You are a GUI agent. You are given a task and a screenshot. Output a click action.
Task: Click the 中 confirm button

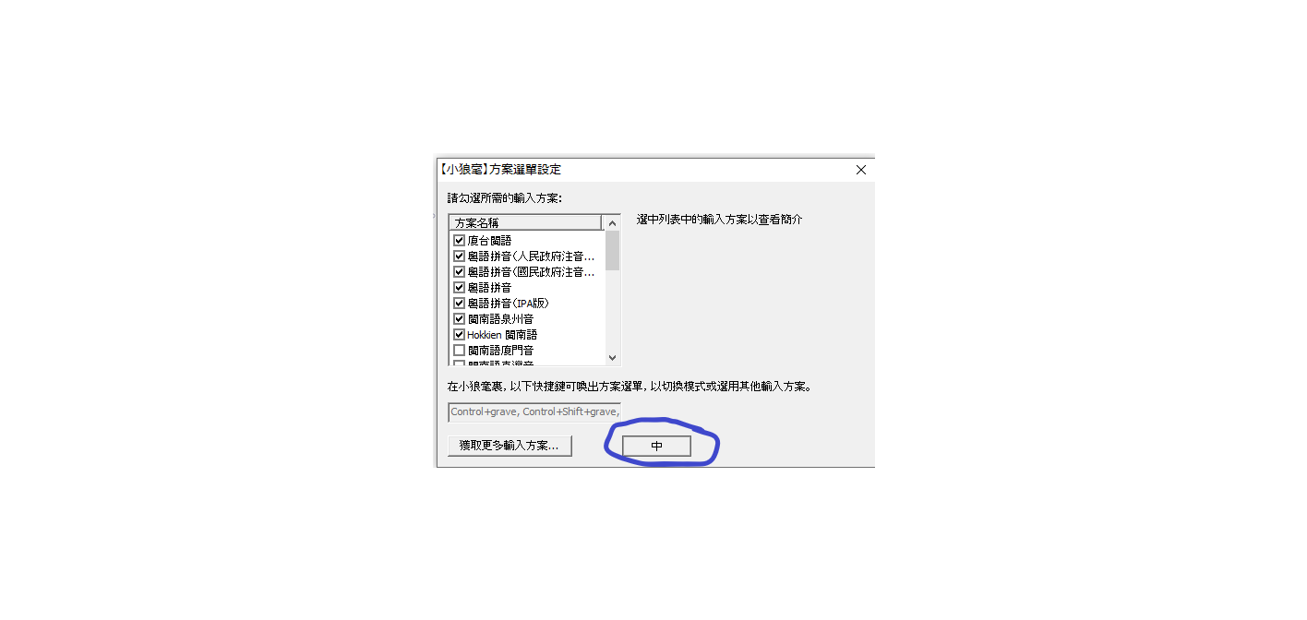click(656, 446)
